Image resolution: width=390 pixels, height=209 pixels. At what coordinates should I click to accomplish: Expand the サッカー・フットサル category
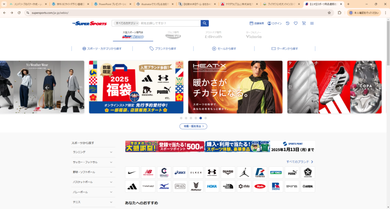pos(93,162)
